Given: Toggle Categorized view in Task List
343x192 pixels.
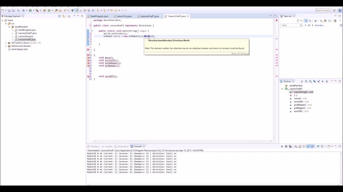Looking at the screenshot, I should tap(306, 21).
